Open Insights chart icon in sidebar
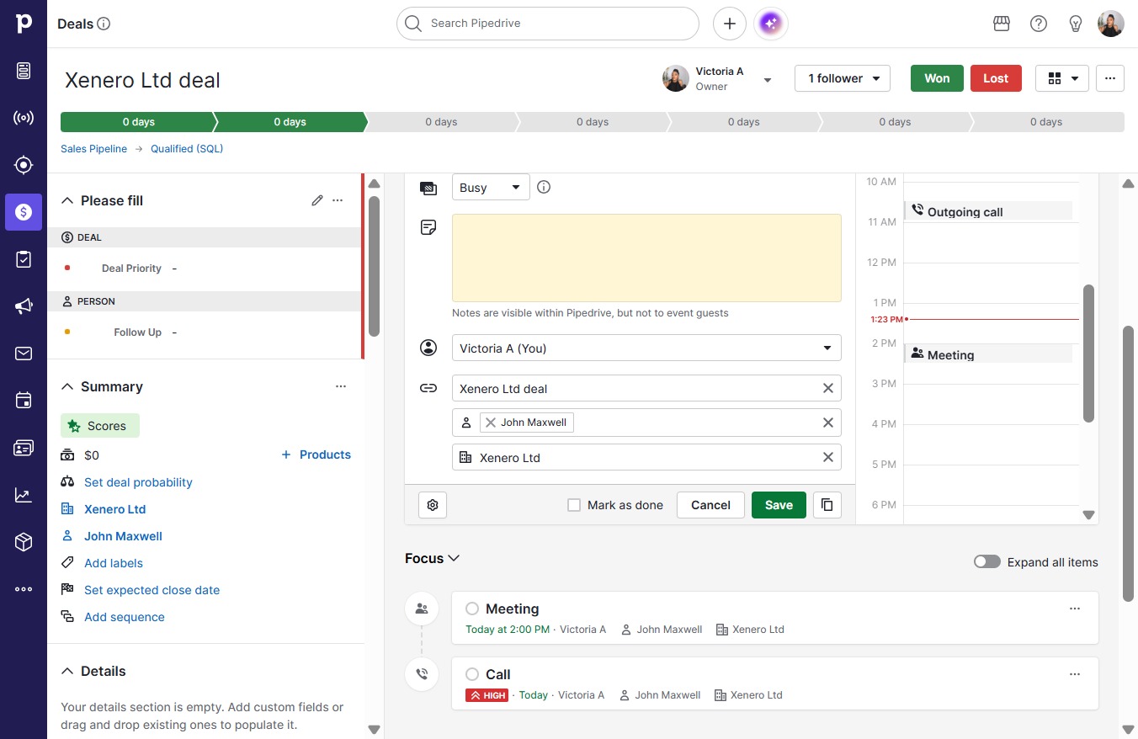 (24, 495)
